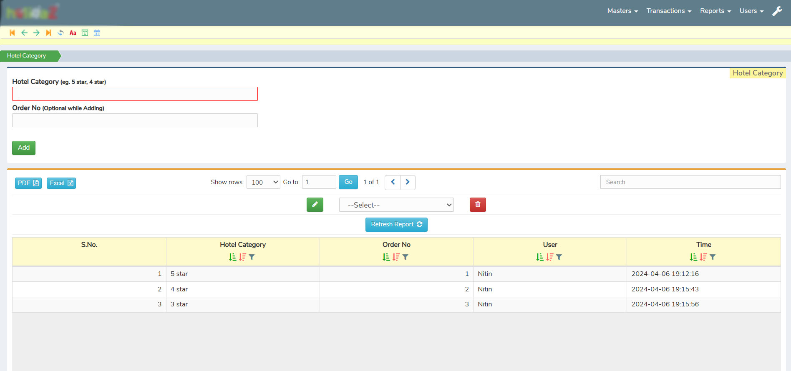Viewport: 791px width, 371px height.
Task: Click the Refresh Report button
Action: pos(396,225)
